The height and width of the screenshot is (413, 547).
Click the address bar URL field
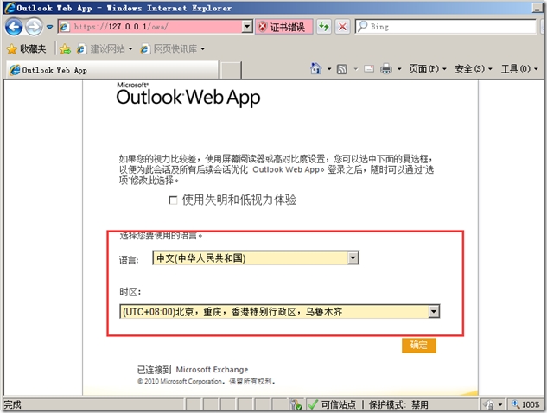tap(150, 27)
